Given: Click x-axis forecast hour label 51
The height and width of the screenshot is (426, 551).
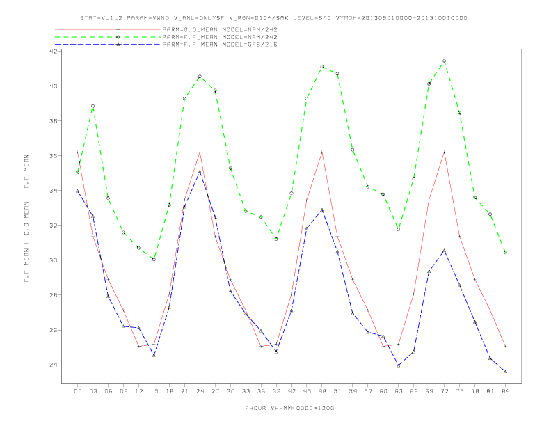Looking at the screenshot, I should coord(337,391).
